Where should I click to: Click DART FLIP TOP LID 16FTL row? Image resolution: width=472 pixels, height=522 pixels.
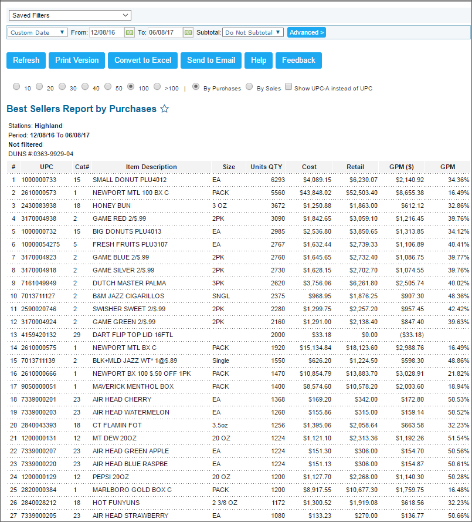click(238, 335)
